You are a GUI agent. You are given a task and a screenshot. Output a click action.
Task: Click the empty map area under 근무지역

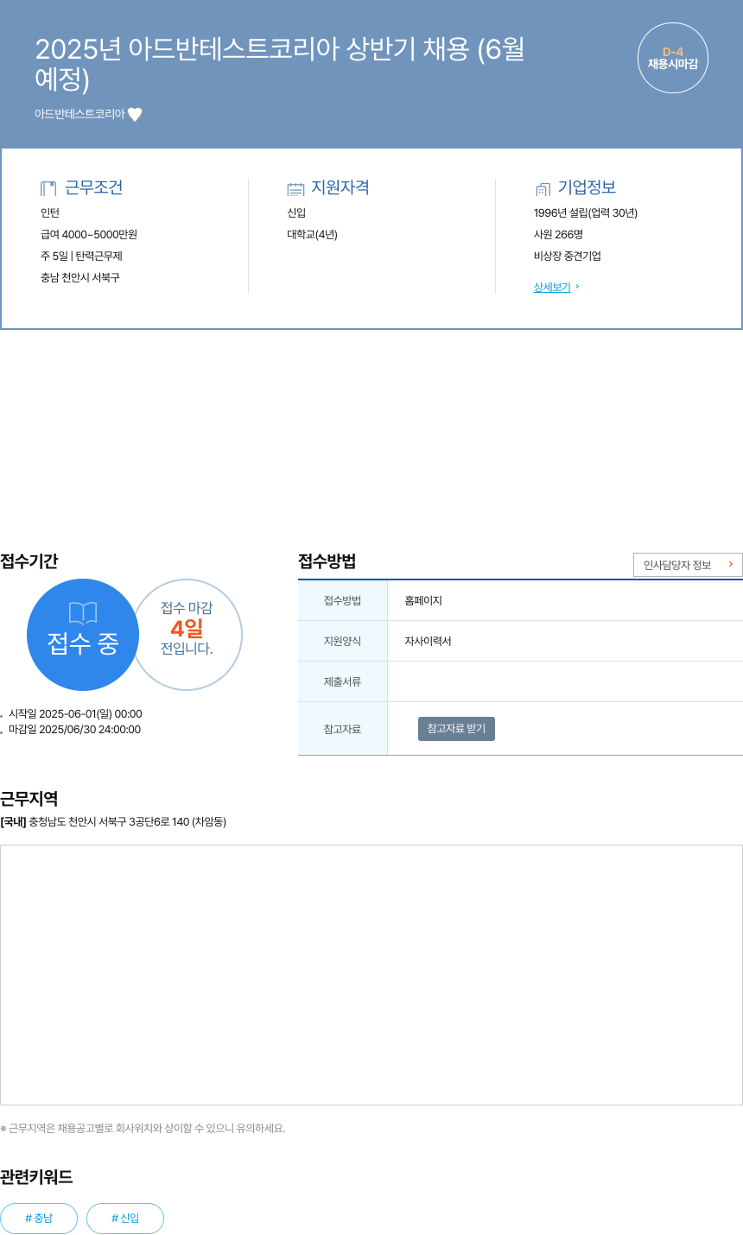click(x=371, y=975)
